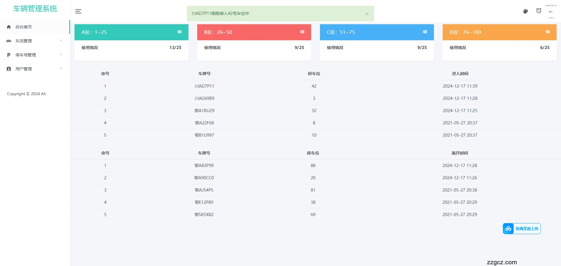Screen dimensions: 561x266
Task: Click the 进入时间 column header
Action: coord(460,74)
